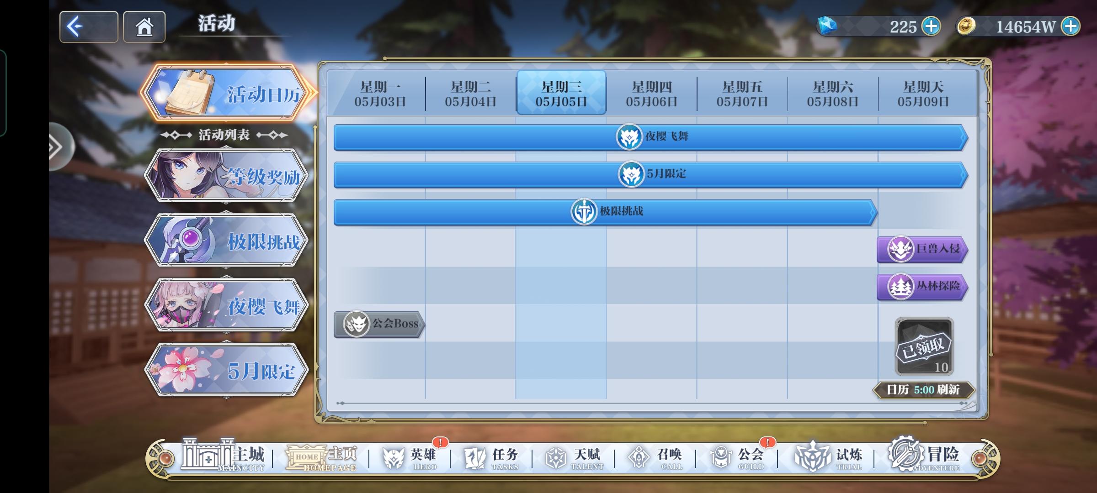Select the 活动日历 calendar entry
This screenshot has height=493, width=1097.
(x=227, y=94)
